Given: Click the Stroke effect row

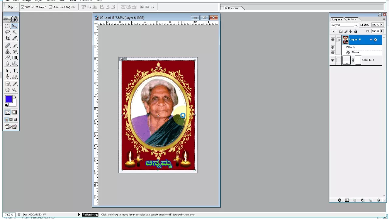Looking at the screenshot, I should point(362,52).
